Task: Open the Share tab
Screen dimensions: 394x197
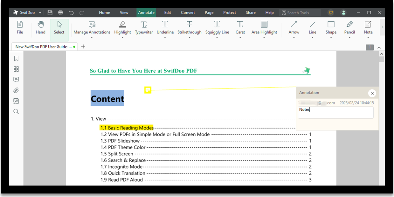Action: [x=251, y=13]
